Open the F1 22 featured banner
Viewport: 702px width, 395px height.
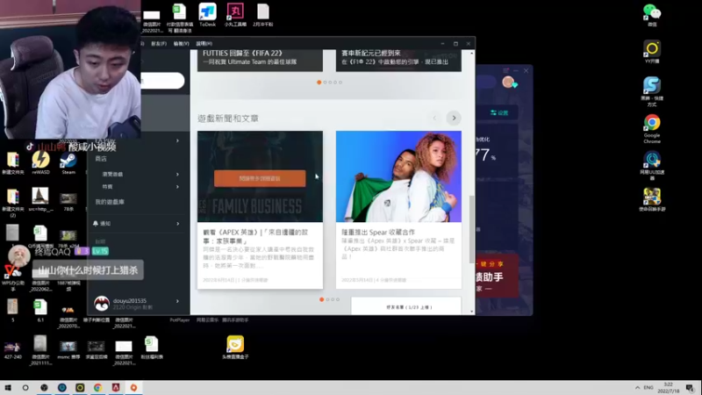tap(398, 60)
